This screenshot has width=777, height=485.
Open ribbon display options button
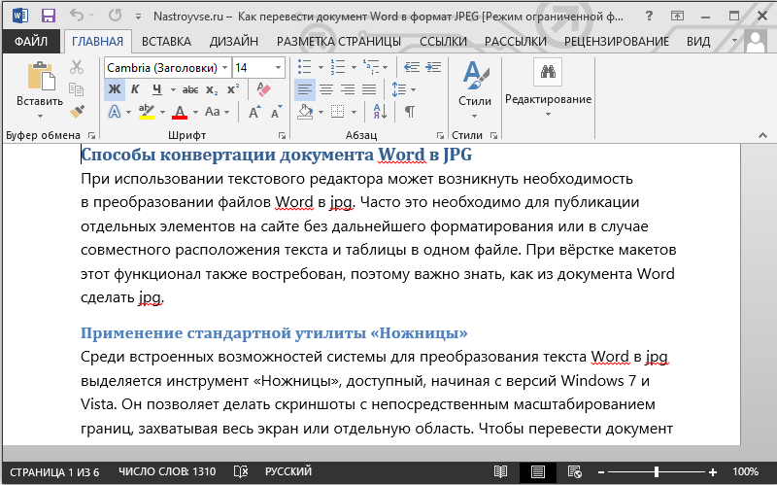tap(677, 16)
